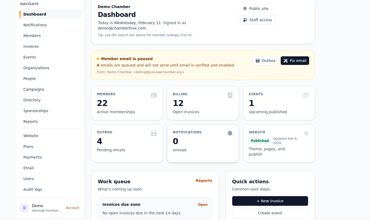Click the Create event button
Viewport: 370px width, 220px height.
tap(270, 213)
